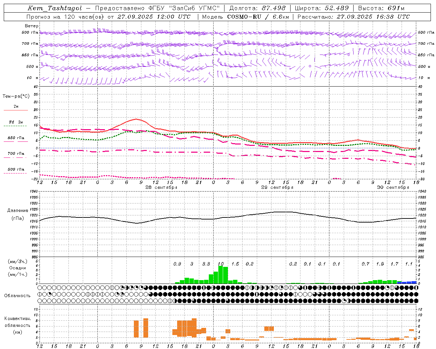Viewport: 436px width, 349px height.
Task: Select the Td 2м legend entry
Action: (16, 122)
